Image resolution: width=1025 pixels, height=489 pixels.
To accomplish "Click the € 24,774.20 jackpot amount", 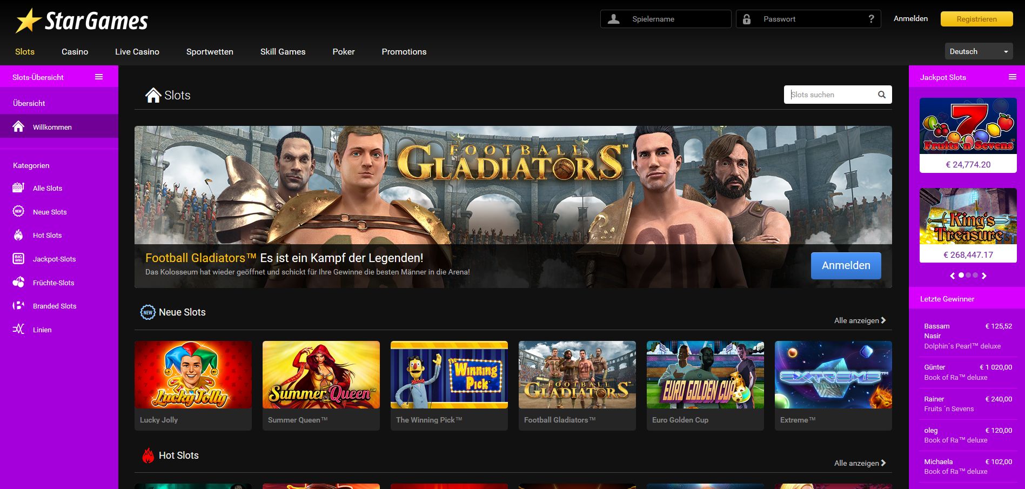I will (x=968, y=164).
